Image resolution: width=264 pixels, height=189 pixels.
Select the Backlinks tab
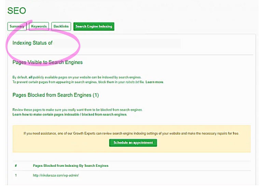point(61,26)
